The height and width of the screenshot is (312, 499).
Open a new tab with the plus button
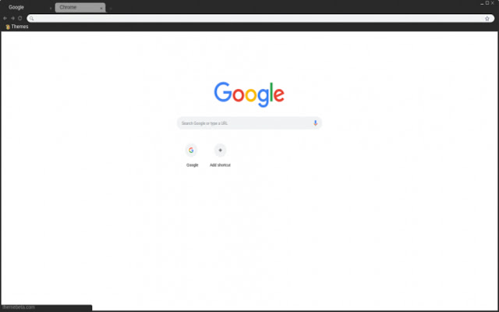point(111,9)
